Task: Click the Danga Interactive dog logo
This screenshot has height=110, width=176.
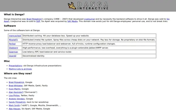Action: point(72,6)
